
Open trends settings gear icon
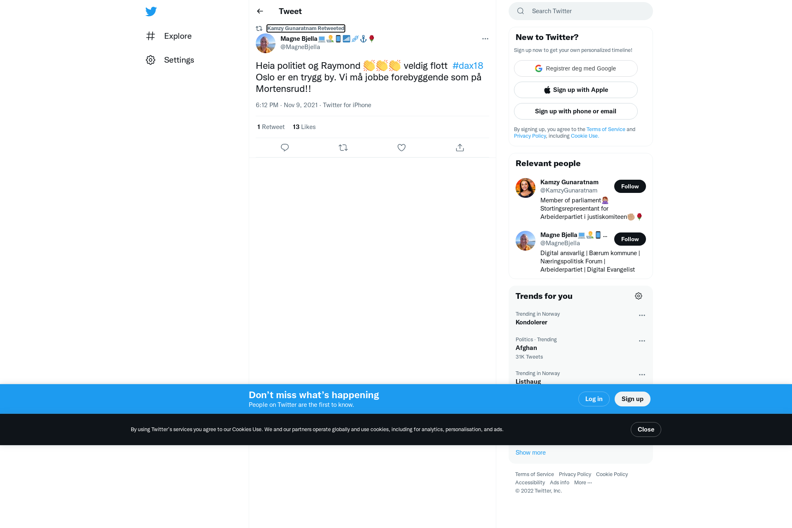(639, 296)
